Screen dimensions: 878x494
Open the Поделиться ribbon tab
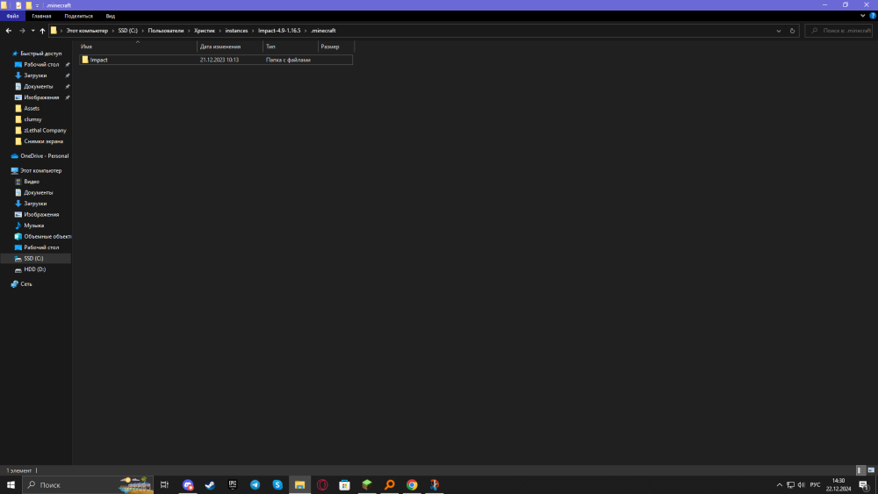tap(78, 16)
